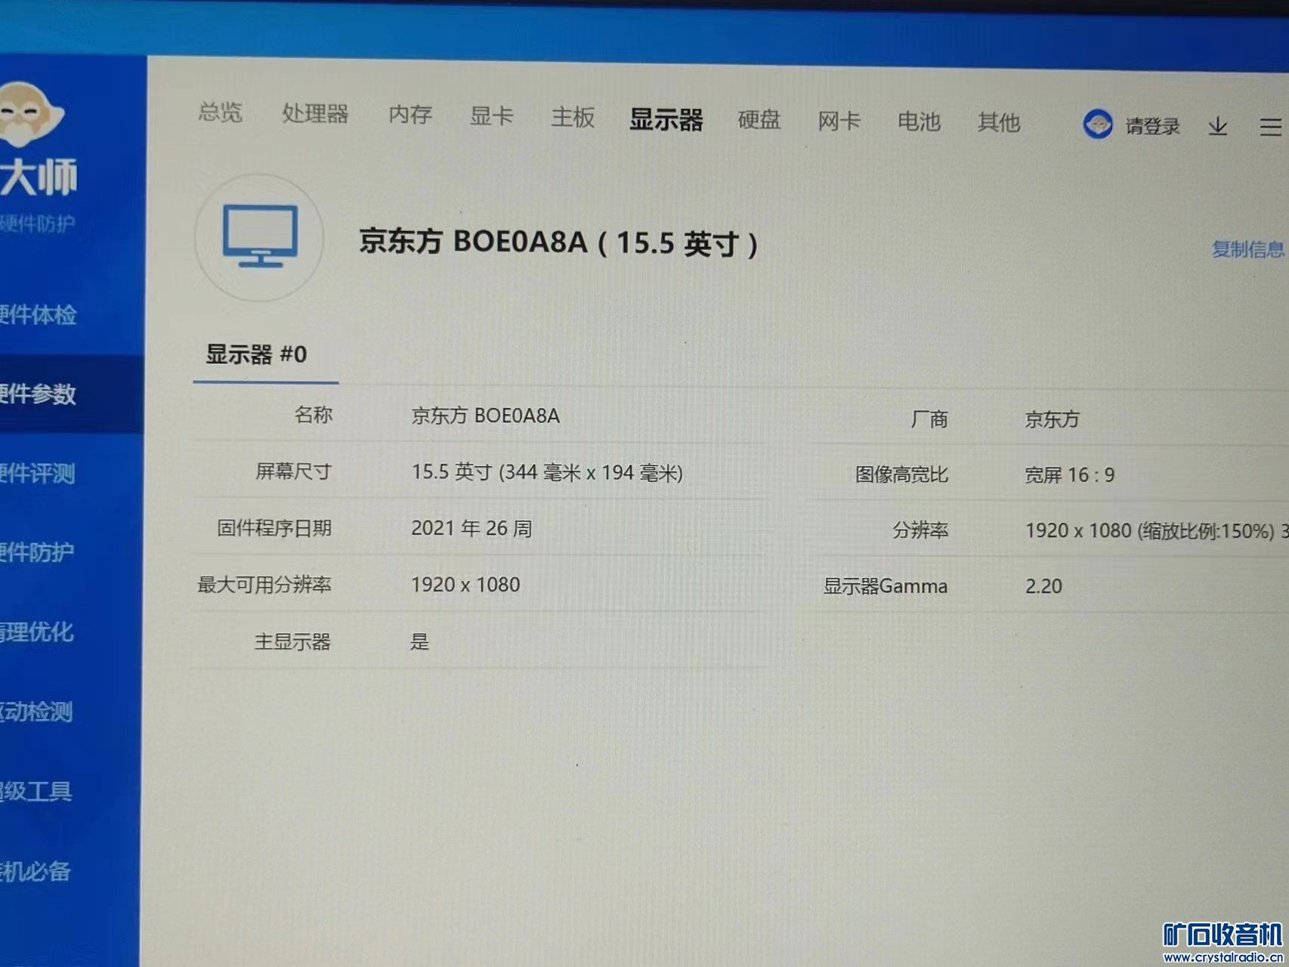This screenshot has width=1289, height=967.
Task: Click the 显示器Gamma value 2.20
Action: (x=1043, y=586)
